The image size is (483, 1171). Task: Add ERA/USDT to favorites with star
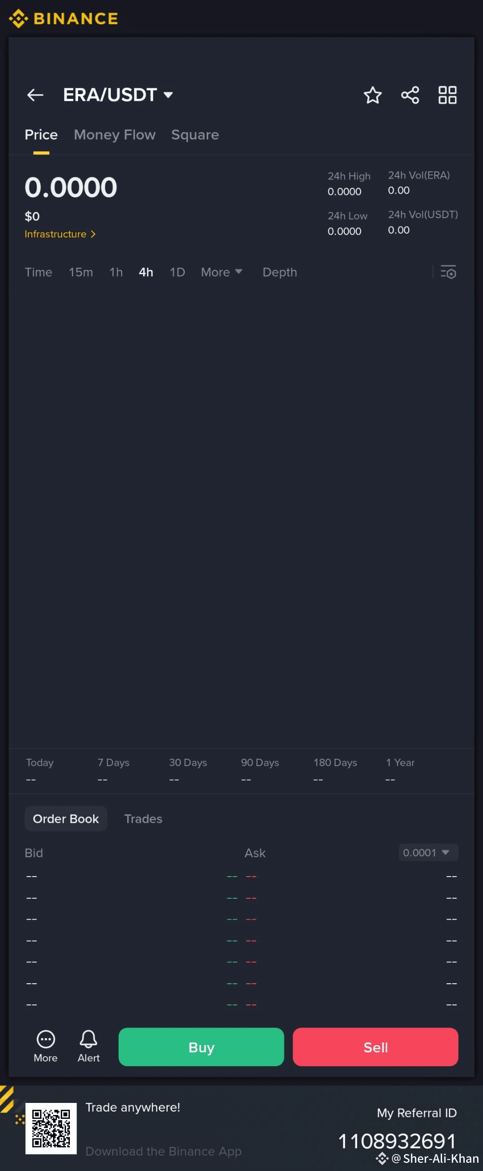(373, 95)
